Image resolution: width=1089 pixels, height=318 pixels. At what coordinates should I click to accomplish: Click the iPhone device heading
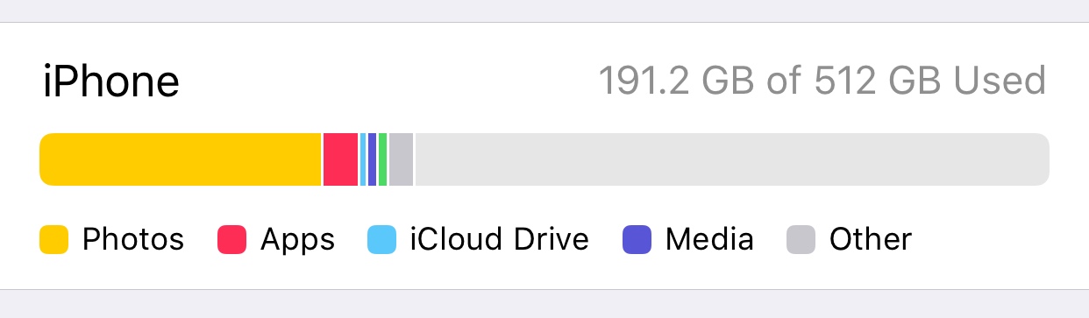pos(111,82)
